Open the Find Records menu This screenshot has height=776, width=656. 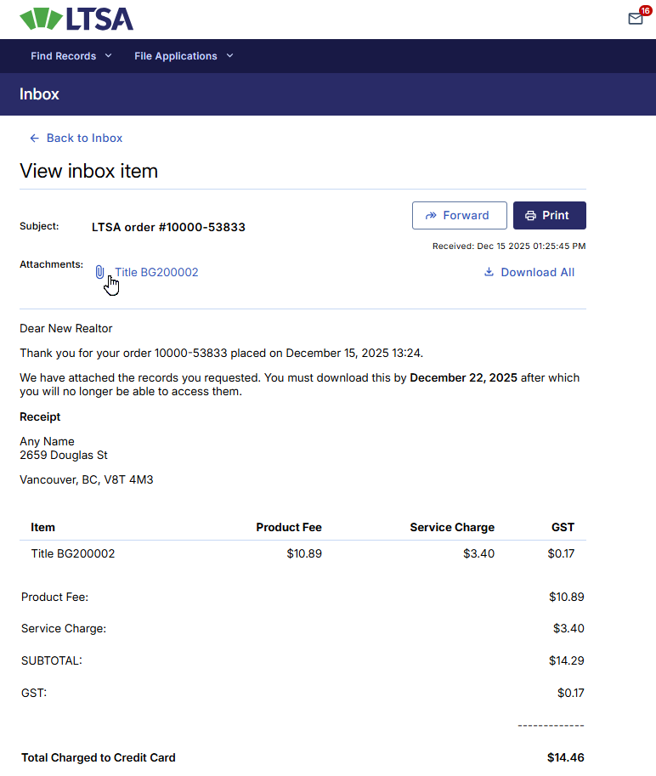point(64,56)
